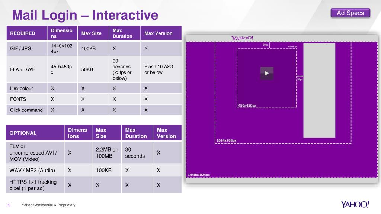
Task: Select the 'FLA + SWF' row label
Action: [x=27, y=69]
